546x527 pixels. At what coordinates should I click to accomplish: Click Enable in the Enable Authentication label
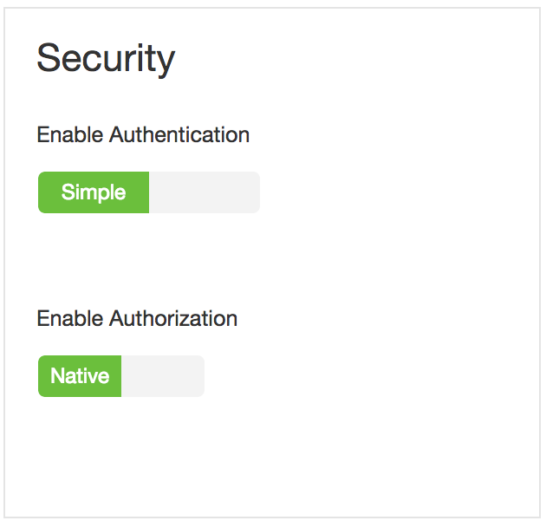[70, 135]
